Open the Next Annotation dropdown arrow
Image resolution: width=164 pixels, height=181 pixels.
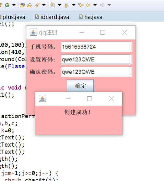[59, 5]
